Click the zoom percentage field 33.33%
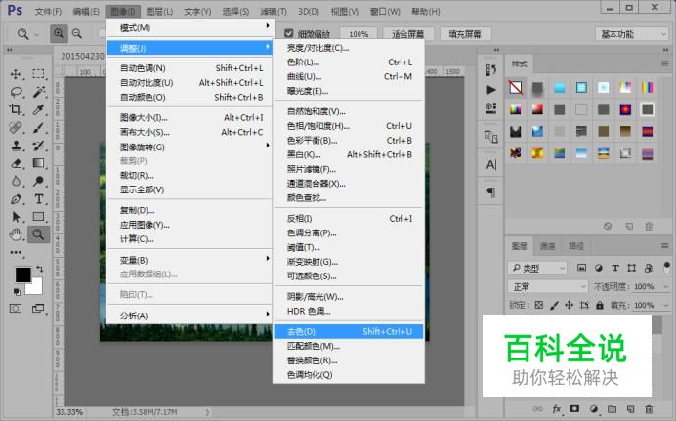The width and height of the screenshot is (676, 421). tap(69, 412)
